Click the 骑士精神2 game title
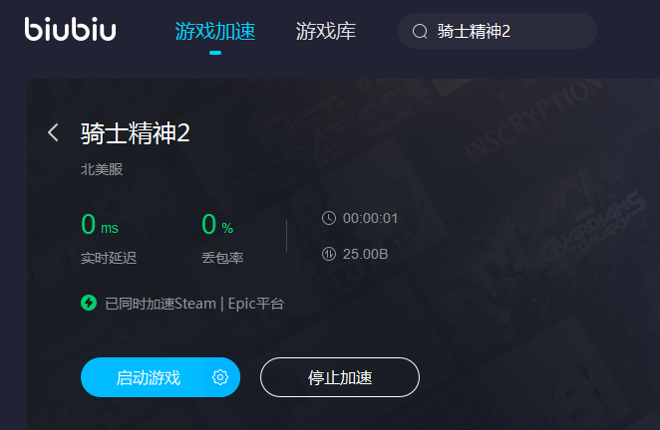The image size is (660, 430). 136,133
